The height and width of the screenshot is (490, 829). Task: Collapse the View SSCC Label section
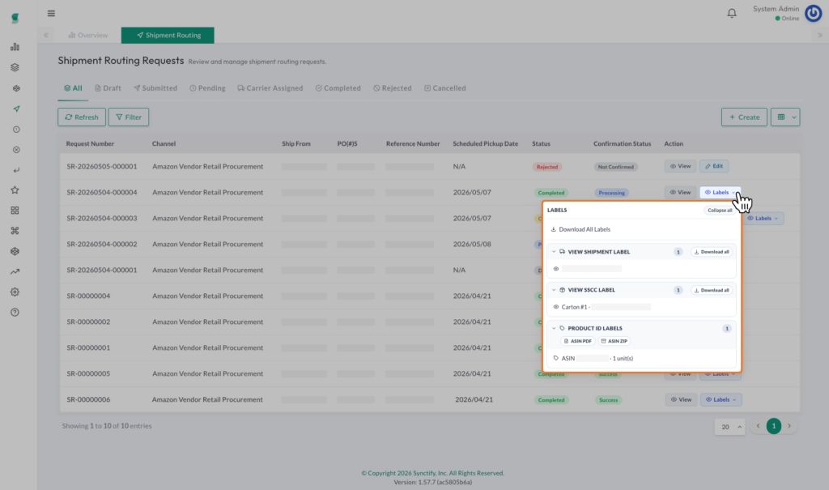click(554, 290)
